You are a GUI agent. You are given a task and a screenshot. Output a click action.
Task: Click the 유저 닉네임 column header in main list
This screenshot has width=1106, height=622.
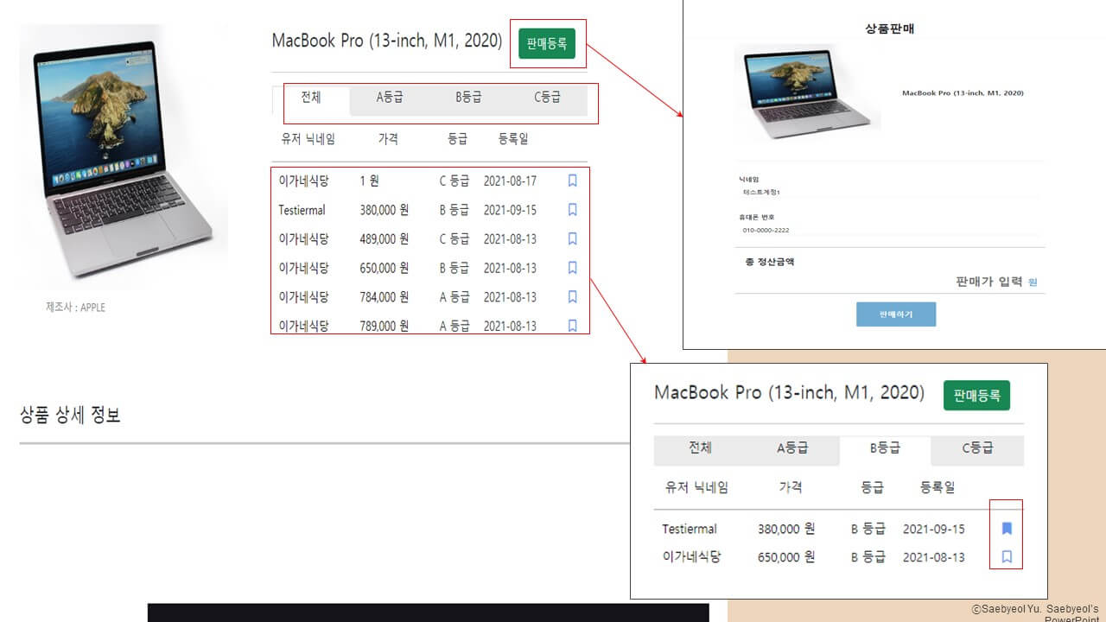click(x=308, y=139)
